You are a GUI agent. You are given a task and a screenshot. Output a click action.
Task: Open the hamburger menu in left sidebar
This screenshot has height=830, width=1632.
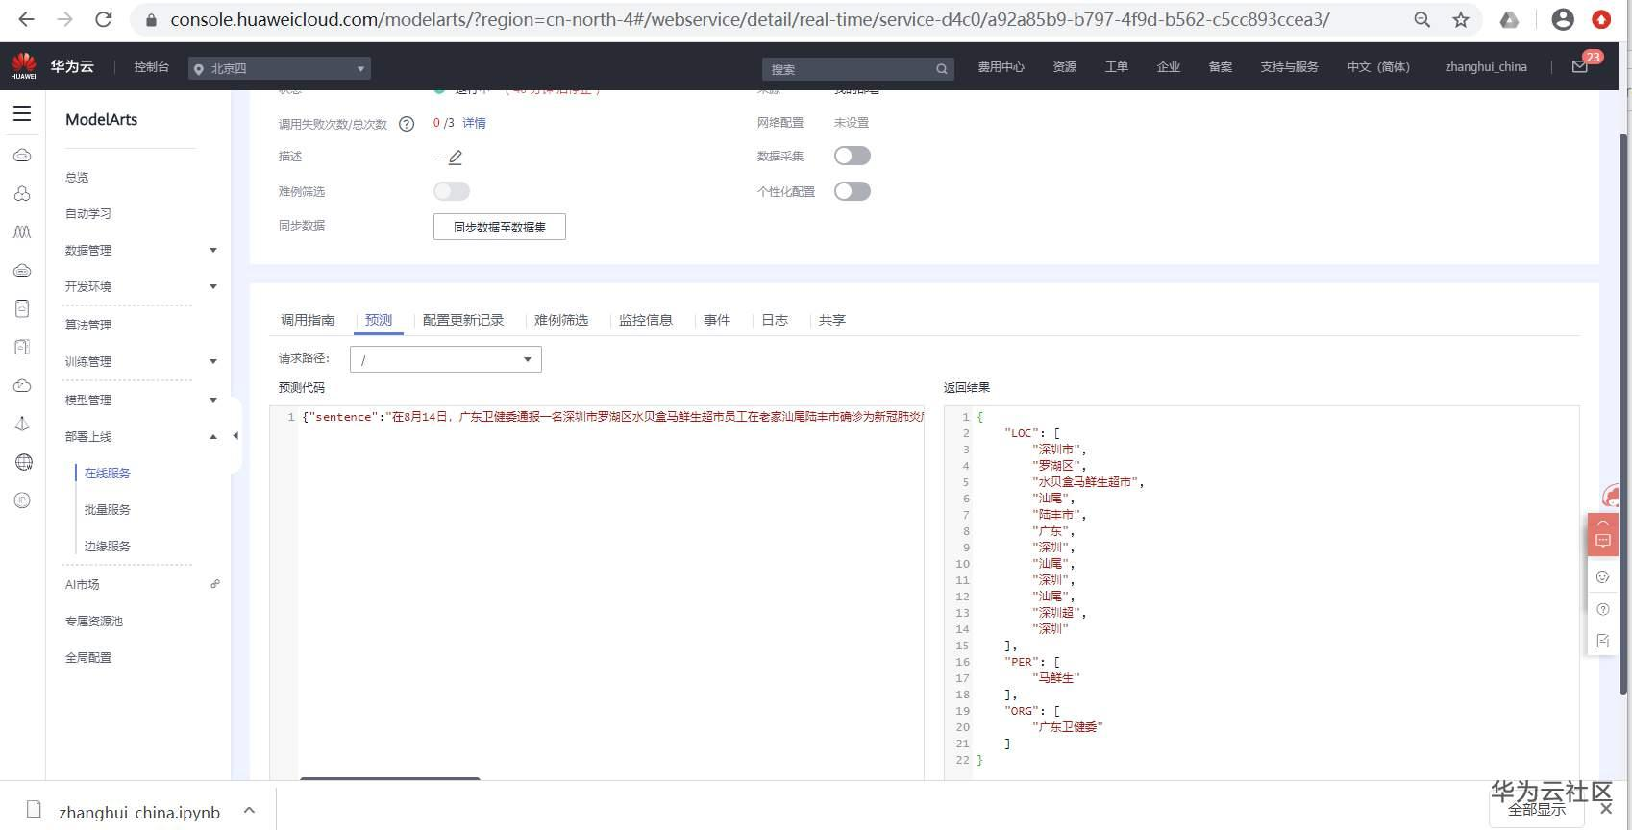coord(22,113)
